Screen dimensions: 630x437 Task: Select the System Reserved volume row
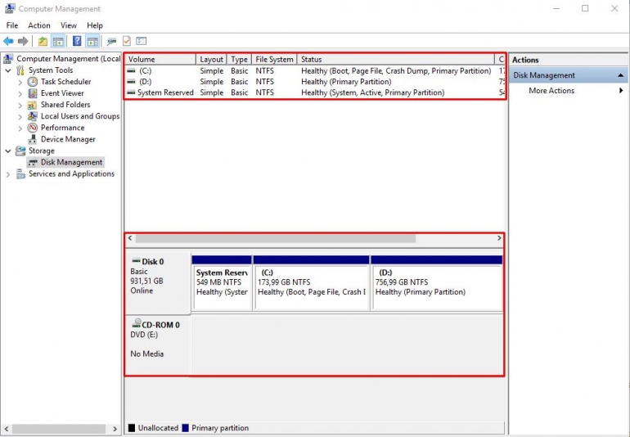point(315,92)
